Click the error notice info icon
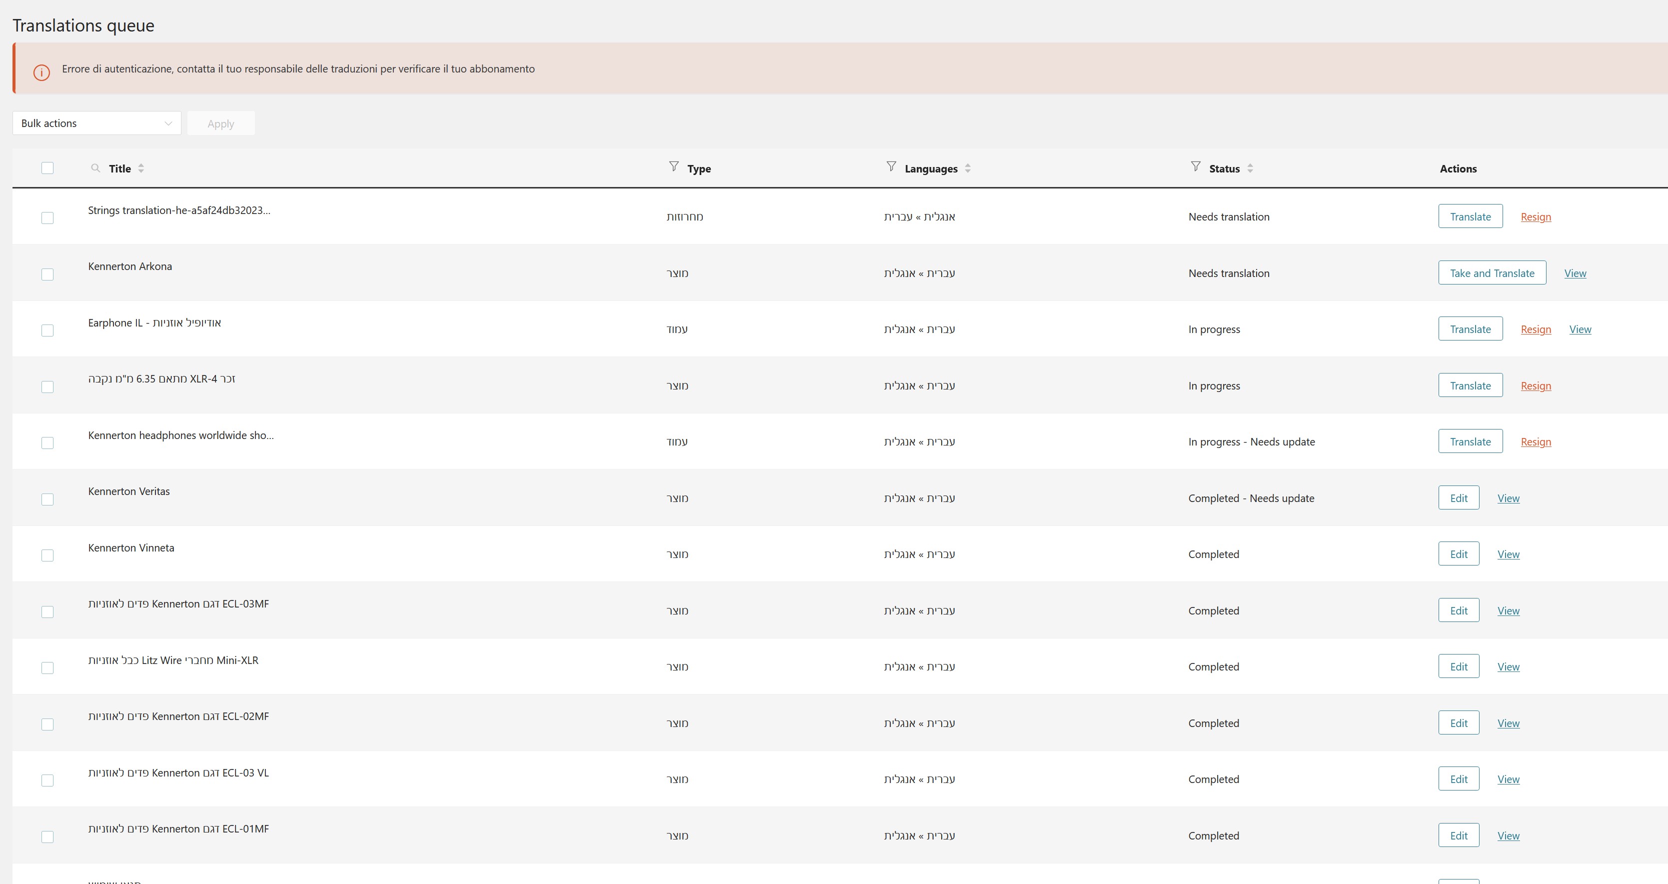 tap(41, 72)
